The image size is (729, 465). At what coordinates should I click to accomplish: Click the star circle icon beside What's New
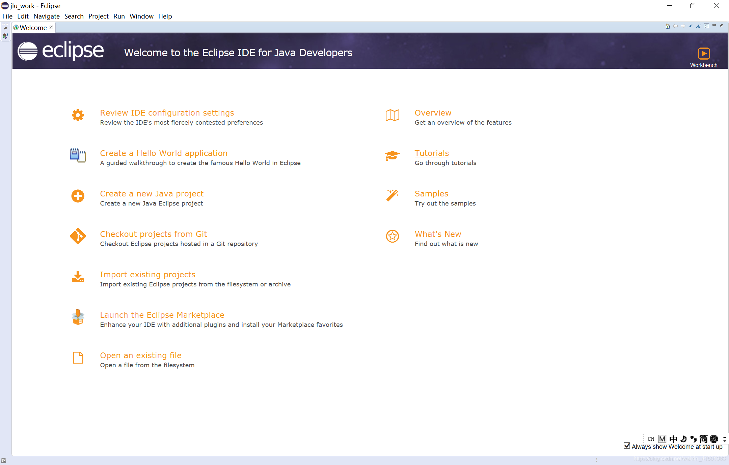coord(393,236)
